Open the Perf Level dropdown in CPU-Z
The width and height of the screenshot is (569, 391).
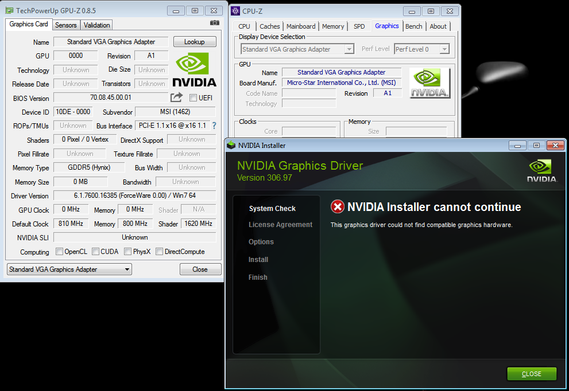pyautogui.click(x=422, y=49)
